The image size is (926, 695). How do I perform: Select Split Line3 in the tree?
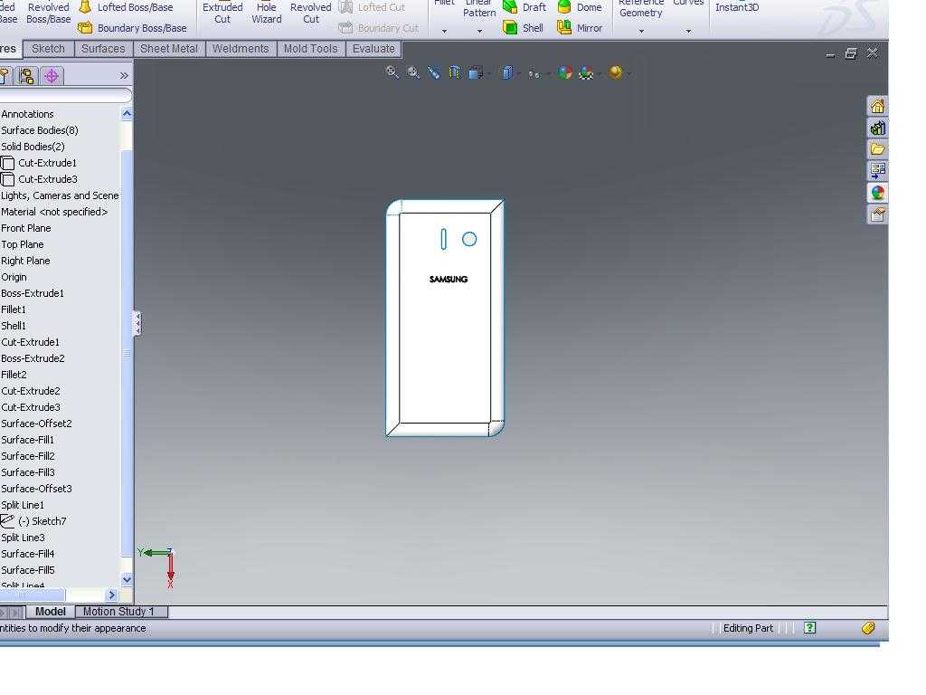pyautogui.click(x=23, y=538)
